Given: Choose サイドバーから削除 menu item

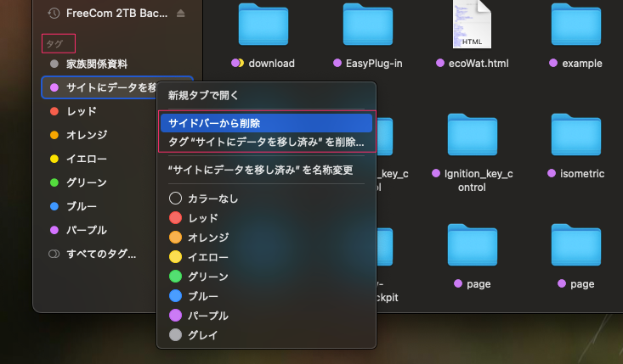Looking at the screenshot, I should (x=214, y=123).
